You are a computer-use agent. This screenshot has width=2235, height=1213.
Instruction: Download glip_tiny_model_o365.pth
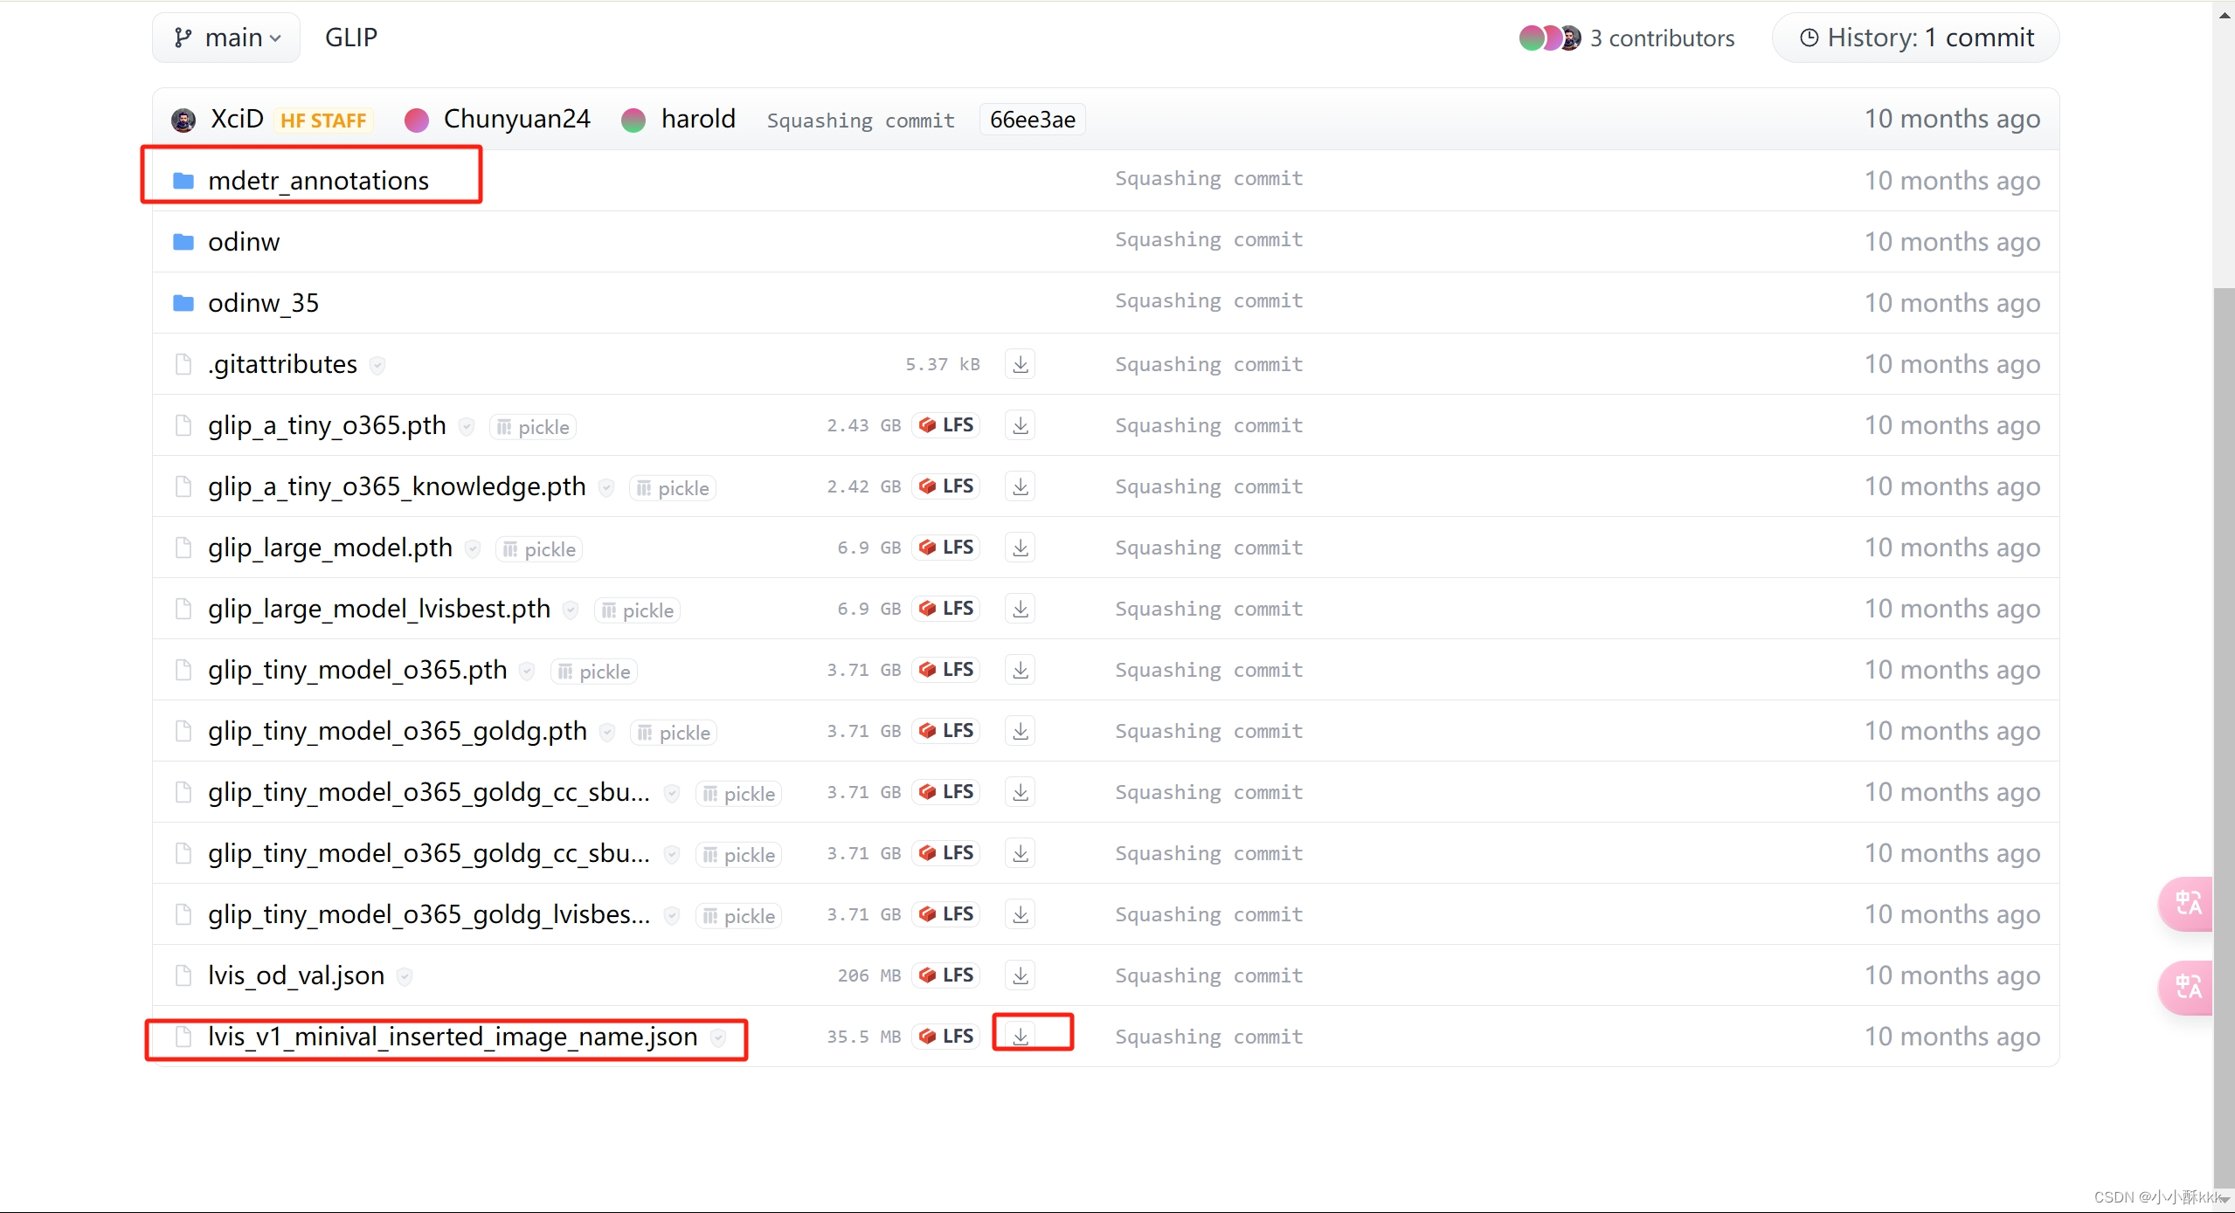coord(1020,670)
